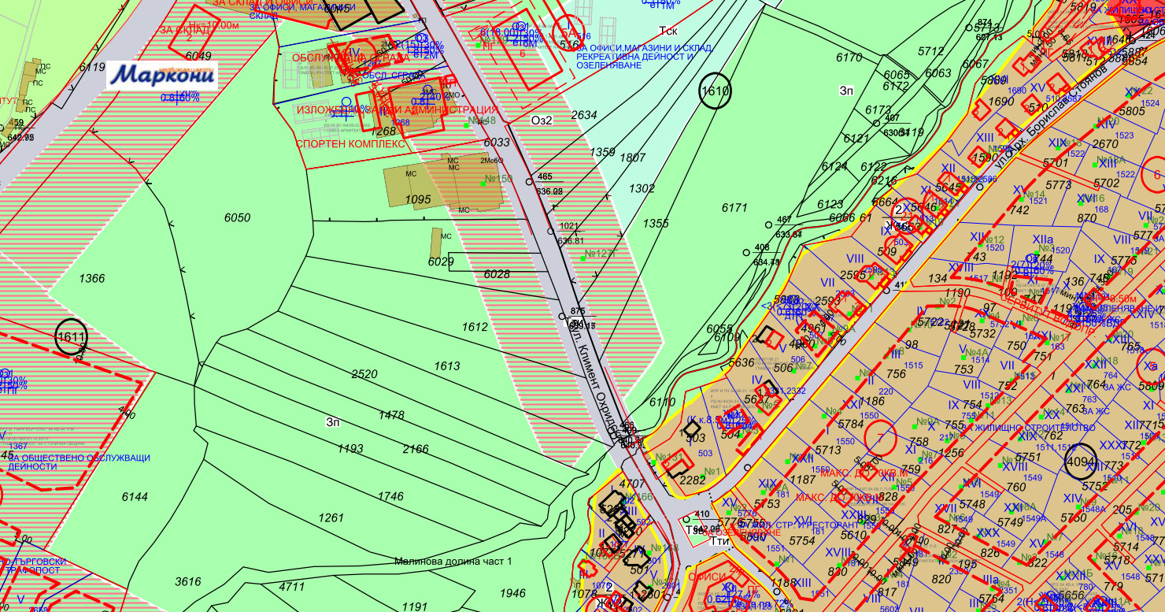Click the СПОРТЕН КОМПЛЕКС label

click(350, 144)
